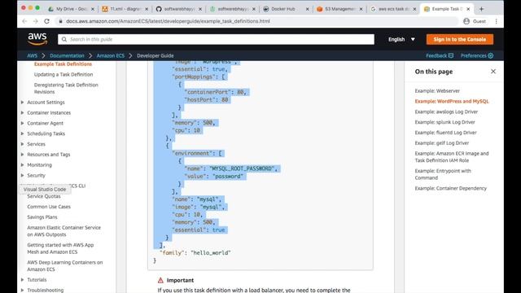The image size is (521, 293).
Task: Expand Monitoring in sidebar
Action: point(22,164)
